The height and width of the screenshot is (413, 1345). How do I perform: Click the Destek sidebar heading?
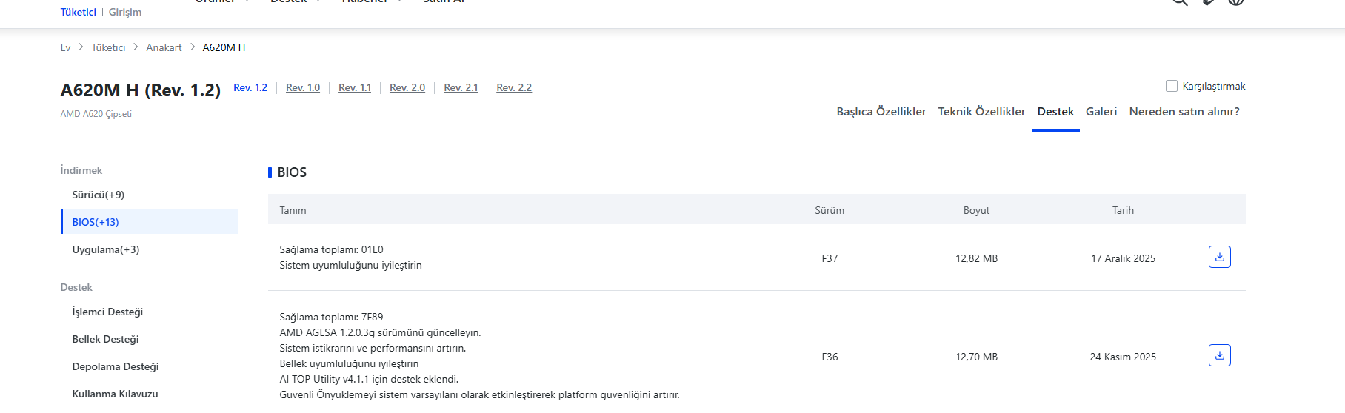click(76, 287)
